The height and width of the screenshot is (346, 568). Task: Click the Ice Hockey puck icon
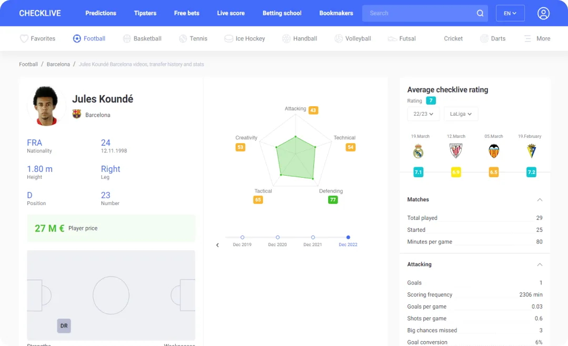pyautogui.click(x=229, y=38)
